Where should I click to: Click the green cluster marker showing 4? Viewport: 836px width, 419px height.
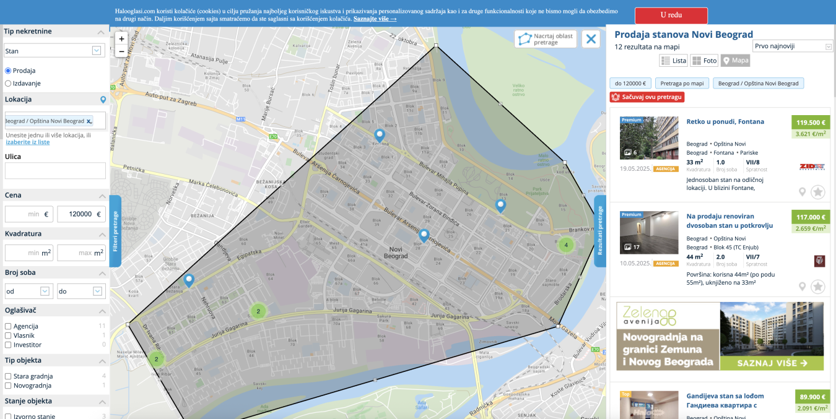tap(565, 244)
